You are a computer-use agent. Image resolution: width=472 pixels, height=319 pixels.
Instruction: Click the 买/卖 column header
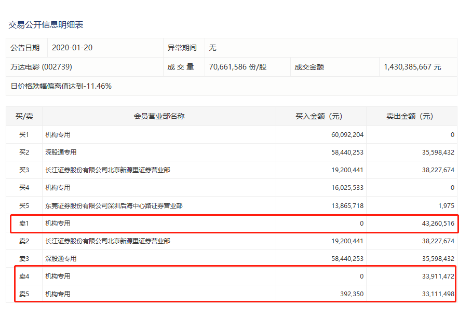pos(24,116)
